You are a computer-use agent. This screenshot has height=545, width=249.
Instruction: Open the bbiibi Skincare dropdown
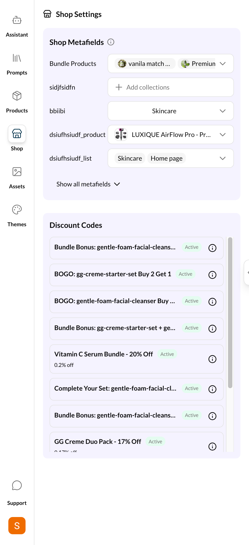[171, 111]
